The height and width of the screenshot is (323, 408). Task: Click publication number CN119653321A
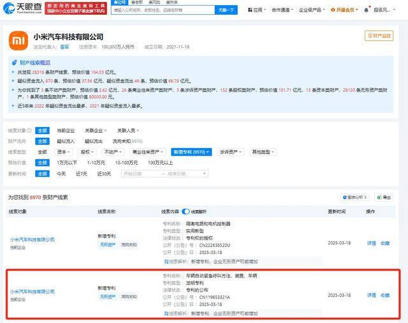point(215,297)
